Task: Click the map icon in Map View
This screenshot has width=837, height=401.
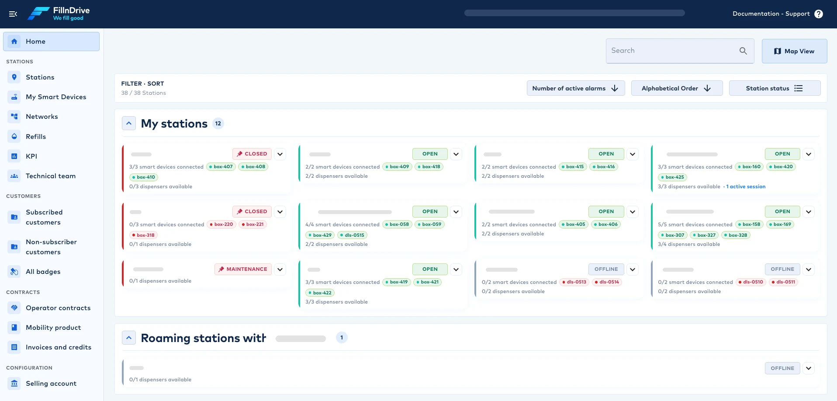Action: point(777,51)
